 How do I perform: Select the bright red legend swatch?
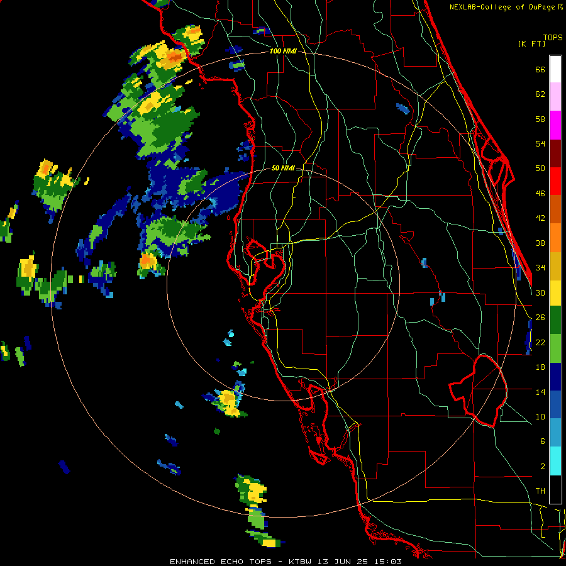pyautogui.click(x=555, y=181)
